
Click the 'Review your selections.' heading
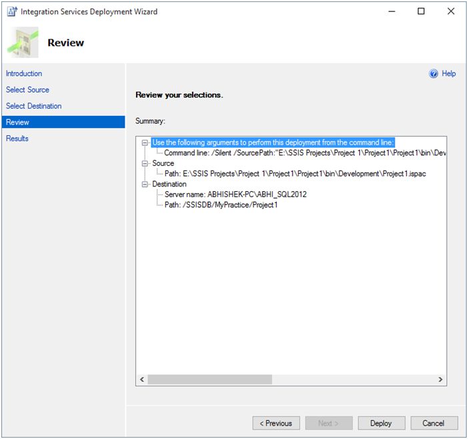point(179,95)
